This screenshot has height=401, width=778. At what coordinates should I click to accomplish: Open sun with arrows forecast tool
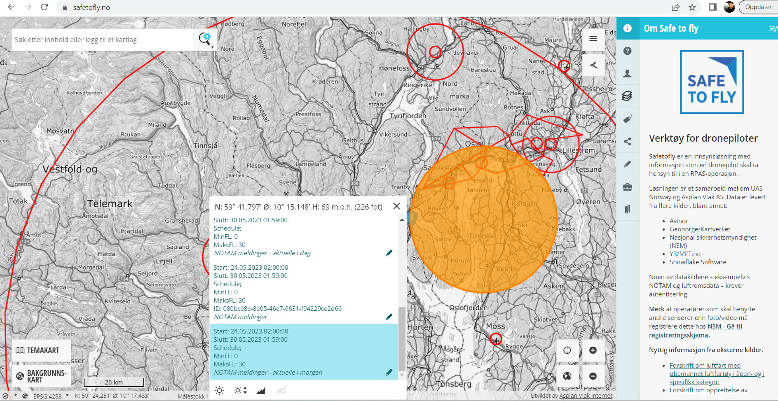tap(240, 390)
